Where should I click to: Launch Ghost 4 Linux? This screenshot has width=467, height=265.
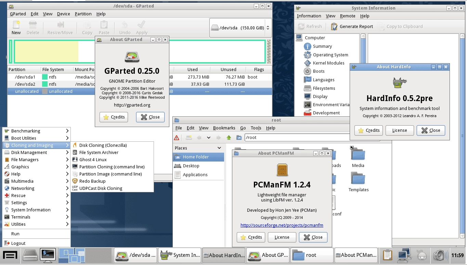click(x=112, y=159)
